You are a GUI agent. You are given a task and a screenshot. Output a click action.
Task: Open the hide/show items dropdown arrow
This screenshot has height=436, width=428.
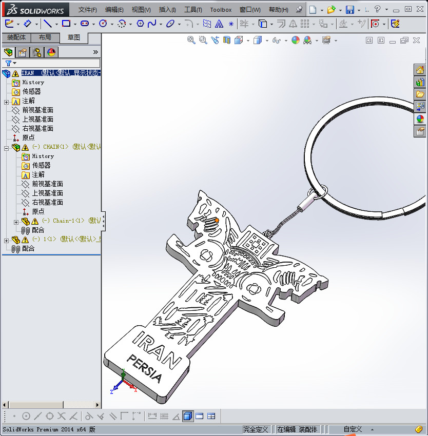[x=285, y=41]
